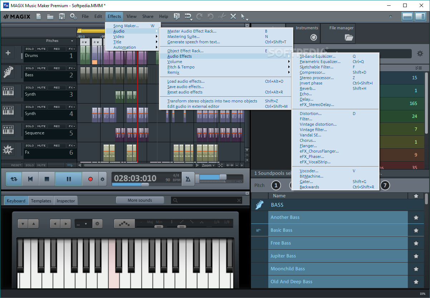The width and height of the screenshot is (430, 298).
Task: Open keyboard settings gear icon
Action: pos(97,224)
